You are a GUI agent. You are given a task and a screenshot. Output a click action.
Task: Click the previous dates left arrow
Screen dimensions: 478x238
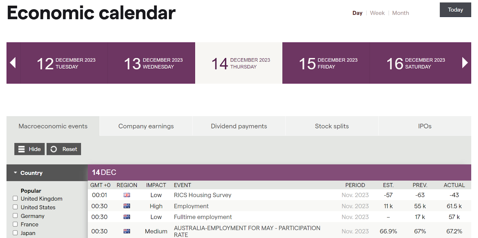pos(13,63)
